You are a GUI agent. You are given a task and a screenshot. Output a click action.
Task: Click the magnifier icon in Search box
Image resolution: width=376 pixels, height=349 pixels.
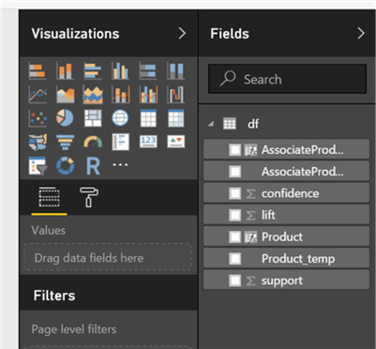tap(228, 78)
